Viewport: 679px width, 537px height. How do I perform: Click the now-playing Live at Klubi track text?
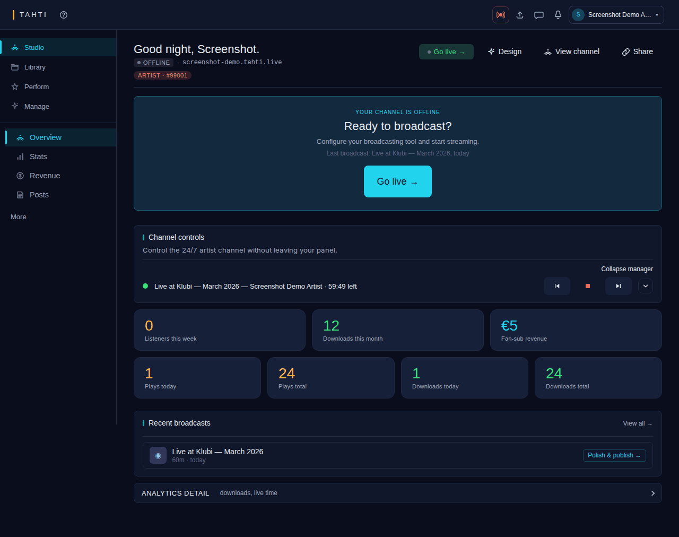[255, 287]
